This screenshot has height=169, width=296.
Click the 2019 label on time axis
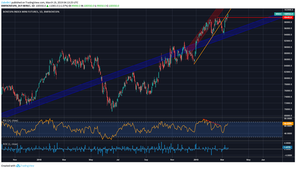[196, 160]
